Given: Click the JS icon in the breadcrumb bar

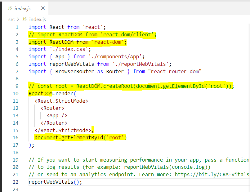Looking at the screenshot, I should [x=25, y=19].
